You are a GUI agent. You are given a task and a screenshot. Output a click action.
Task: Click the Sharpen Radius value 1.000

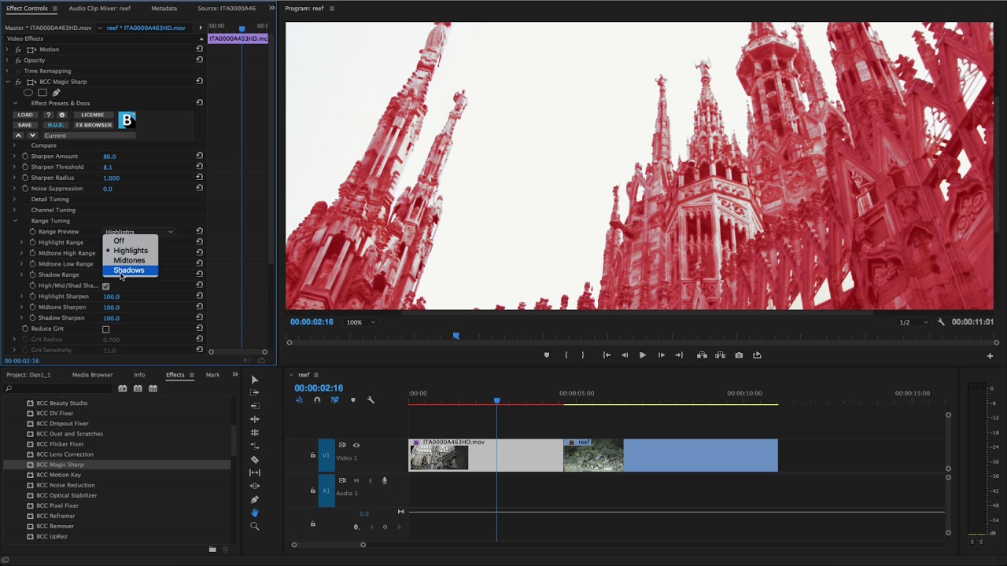(111, 178)
